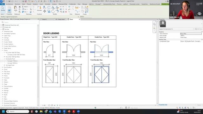The image size is (203, 114).
Task: Expand the Sheets (all) node
Action: tap(1, 27)
